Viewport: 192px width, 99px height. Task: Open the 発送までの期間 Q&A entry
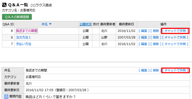(27, 31)
